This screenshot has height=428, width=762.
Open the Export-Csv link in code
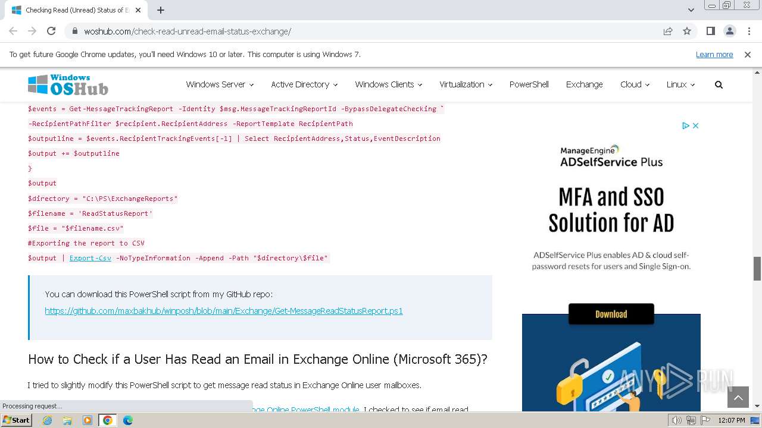(x=90, y=258)
